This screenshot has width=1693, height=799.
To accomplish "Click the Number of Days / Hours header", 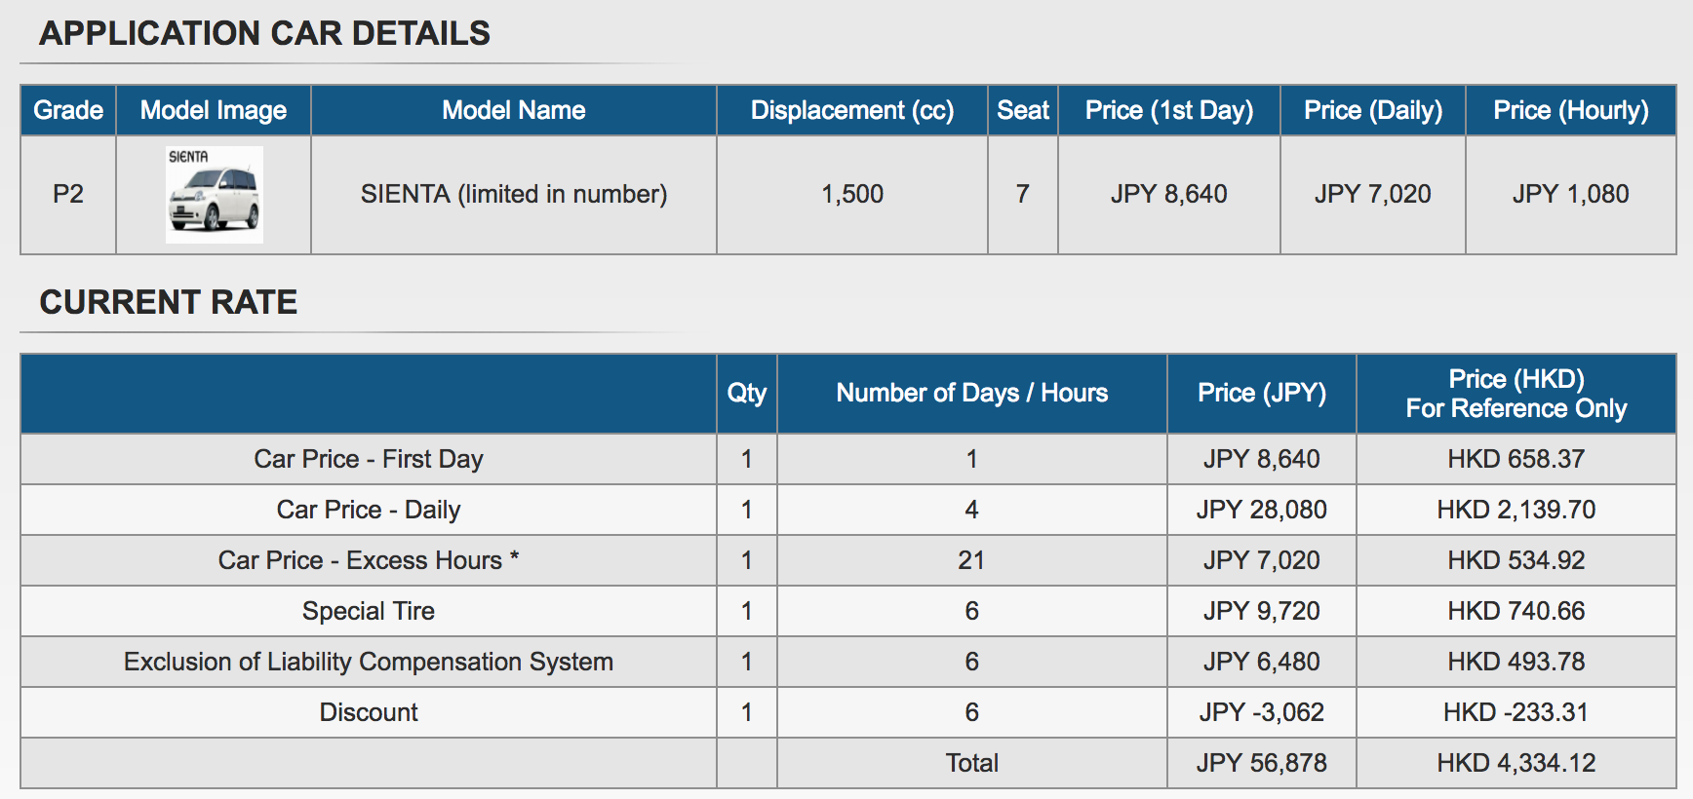I will point(972,393).
